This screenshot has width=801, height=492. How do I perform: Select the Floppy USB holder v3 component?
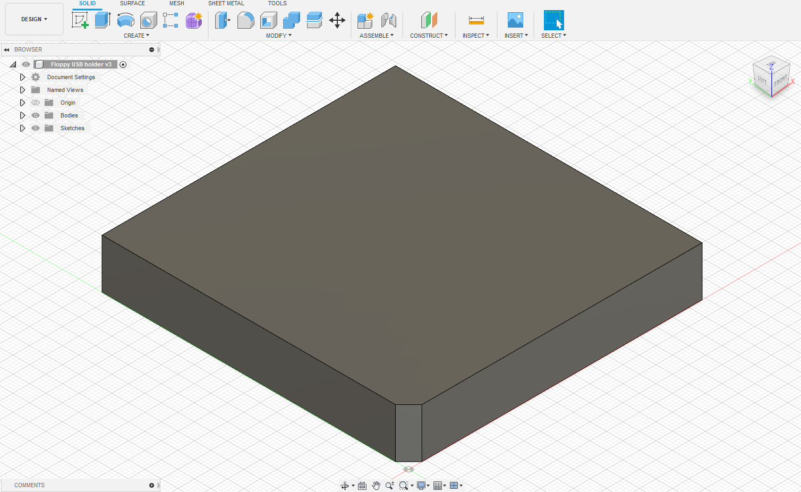81,64
